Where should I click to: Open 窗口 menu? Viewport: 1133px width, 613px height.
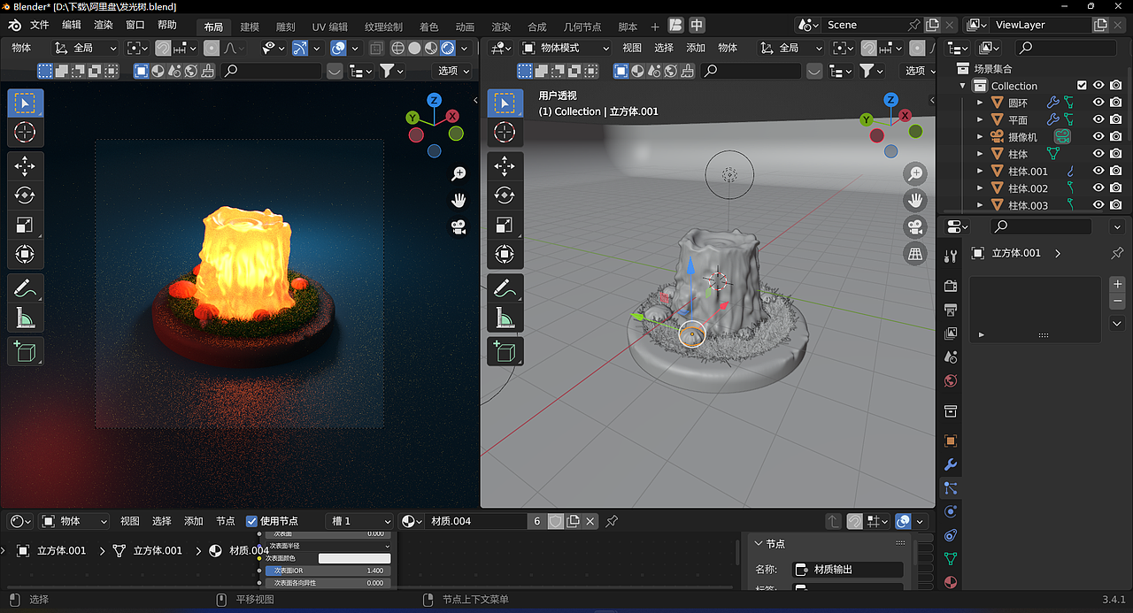[x=135, y=26]
